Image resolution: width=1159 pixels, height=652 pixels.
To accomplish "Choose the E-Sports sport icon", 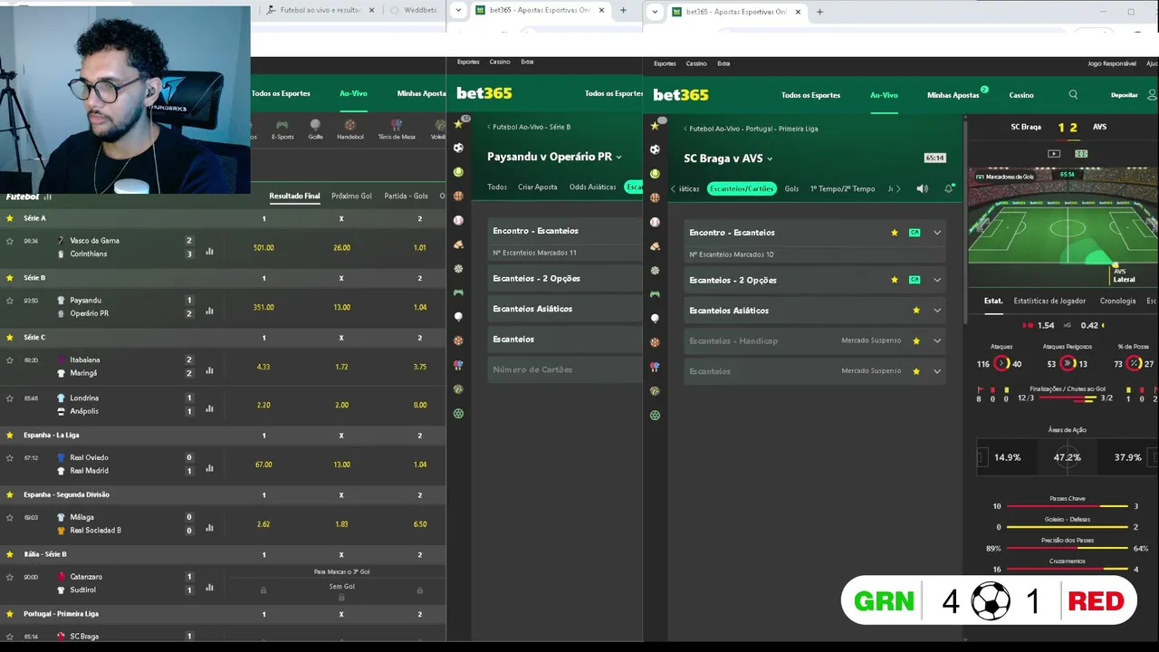I will [283, 129].
